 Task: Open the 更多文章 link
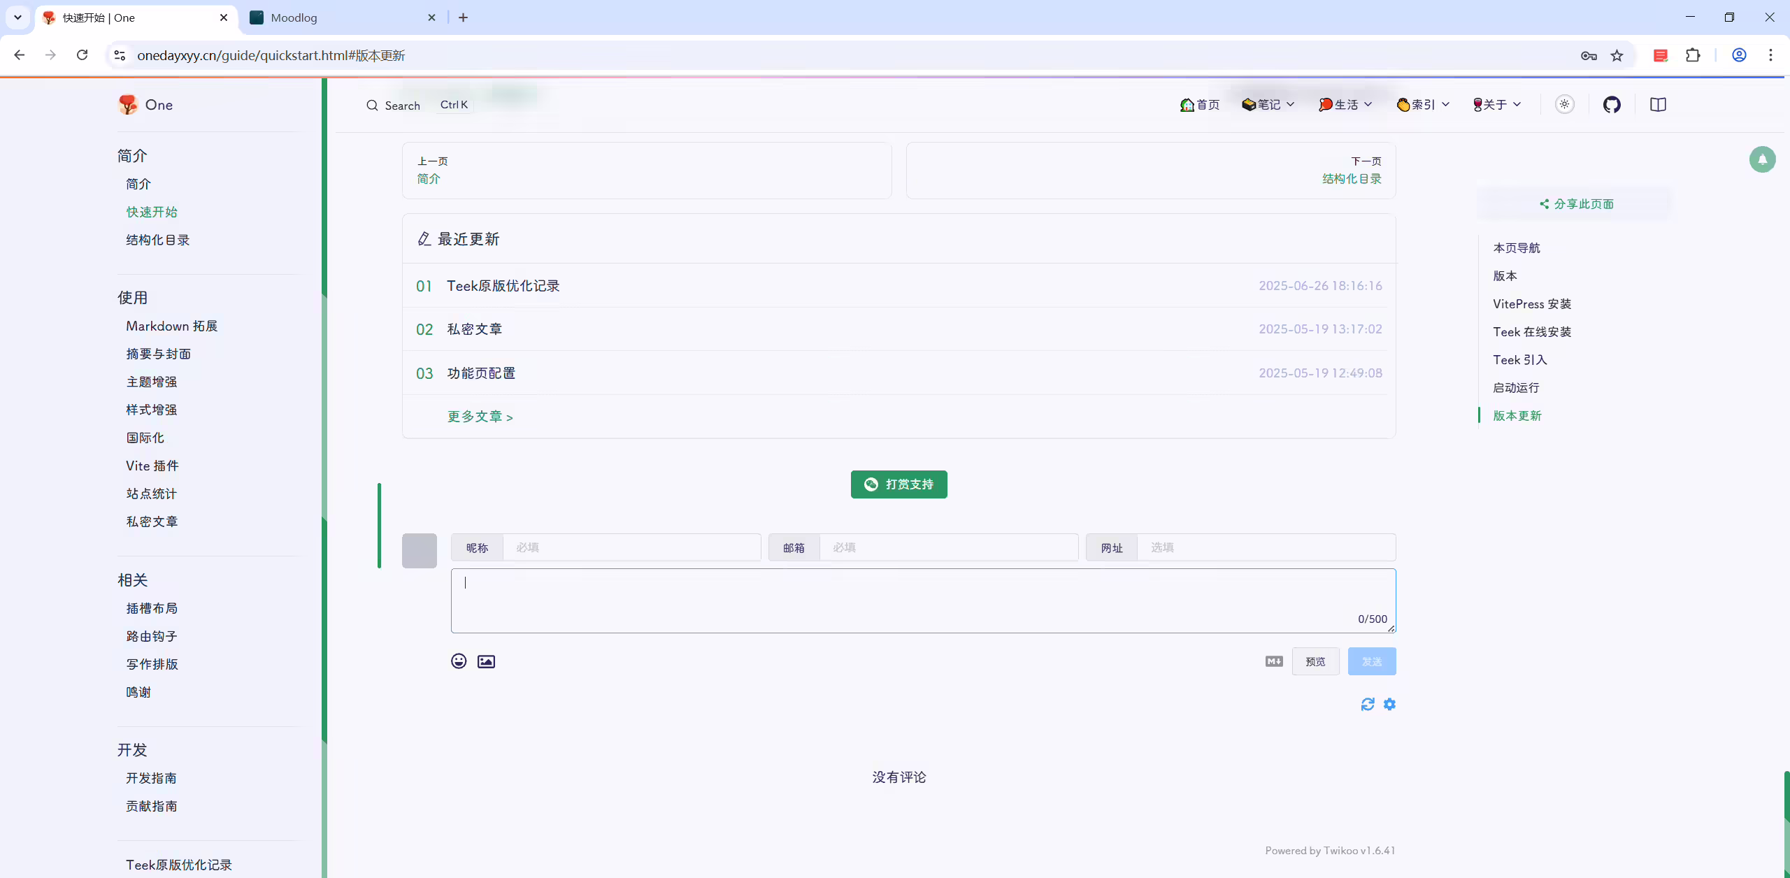[480, 417]
